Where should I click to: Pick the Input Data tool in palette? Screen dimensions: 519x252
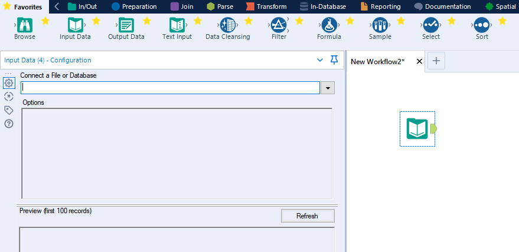(x=76, y=25)
